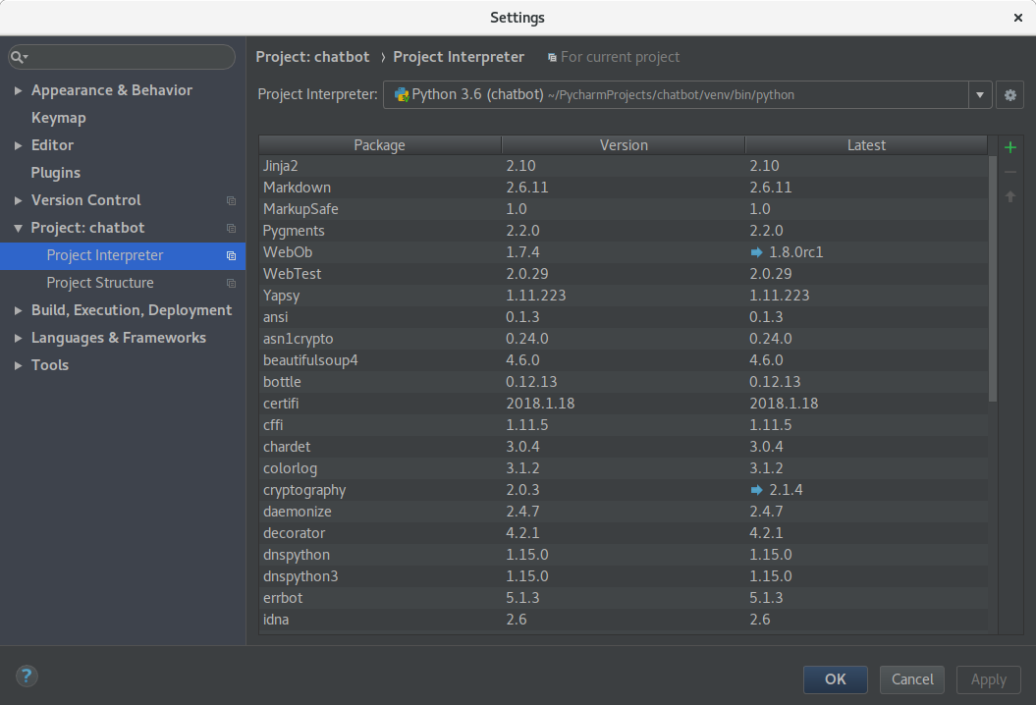
Task: Select the WebTest package row
Action: coord(623,274)
